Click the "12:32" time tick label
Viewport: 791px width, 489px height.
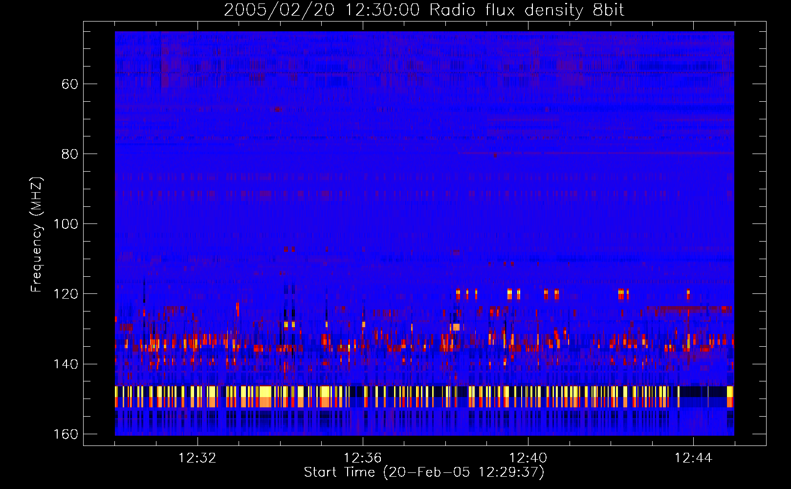[x=197, y=458]
